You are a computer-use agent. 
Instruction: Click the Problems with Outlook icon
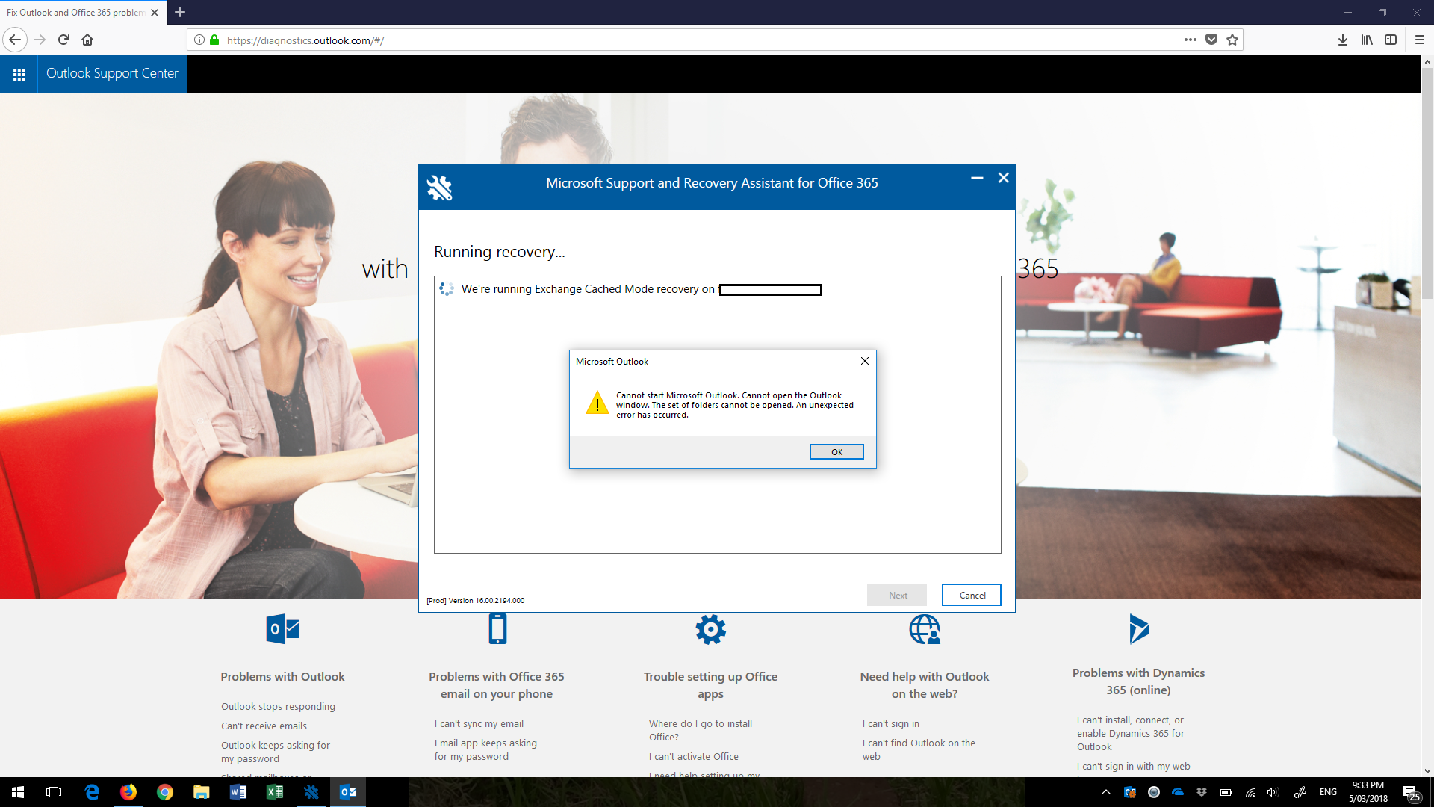pos(282,629)
